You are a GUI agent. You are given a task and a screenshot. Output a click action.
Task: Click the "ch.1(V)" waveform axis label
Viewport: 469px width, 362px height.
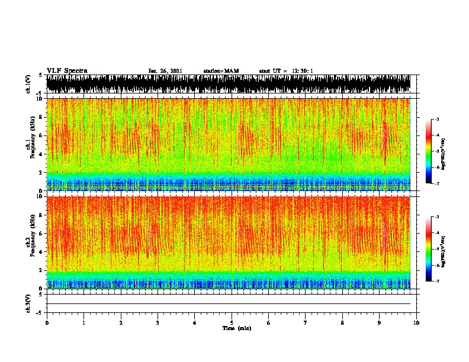click(x=28, y=84)
